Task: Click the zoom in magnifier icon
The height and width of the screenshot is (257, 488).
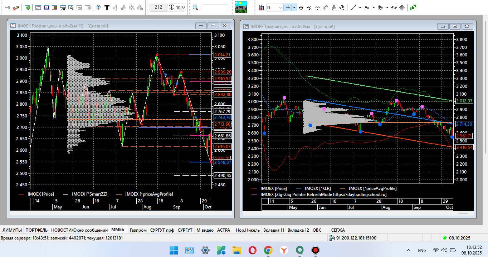Action: [x=309, y=7]
